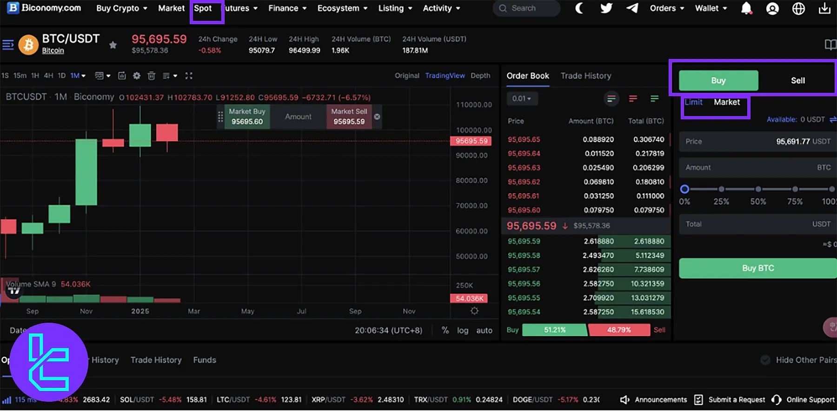
Task: Select the Sell side button
Action: click(x=798, y=80)
